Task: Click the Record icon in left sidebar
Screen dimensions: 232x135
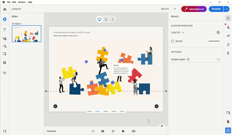Action: (5, 73)
